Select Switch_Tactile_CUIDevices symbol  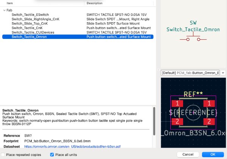click(33, 32)
